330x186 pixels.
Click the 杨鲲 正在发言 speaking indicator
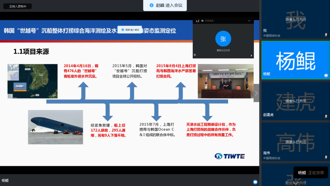(x=311, y=173)
